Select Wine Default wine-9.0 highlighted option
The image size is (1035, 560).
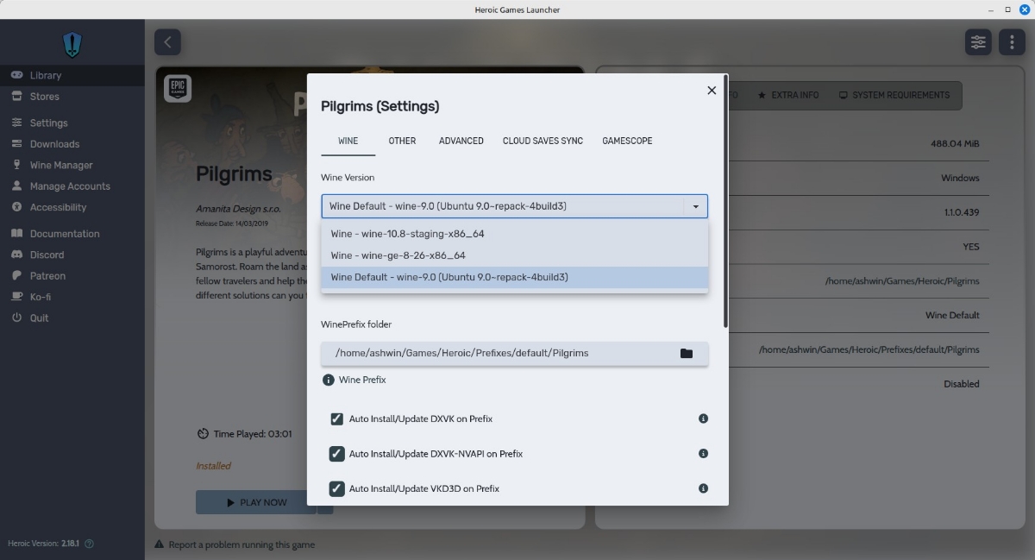click(515, 277)
